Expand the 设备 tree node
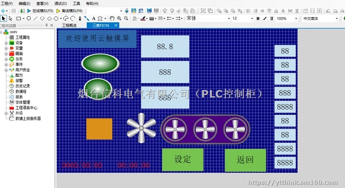345x188 pixels. tap(6, 43)
